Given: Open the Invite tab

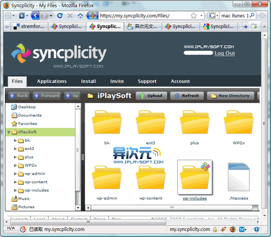Looking at the screenshot, I should pos(117,81).
